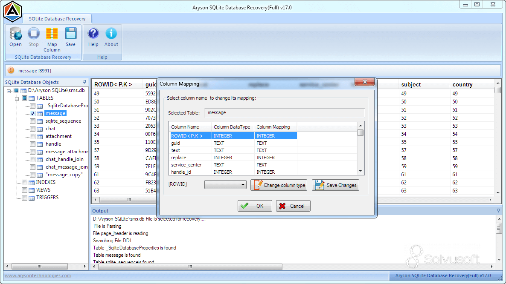The width and height of the screenshot is (506, 284).
Task: Click the table icon beside attachment
Action: point(40,137)
